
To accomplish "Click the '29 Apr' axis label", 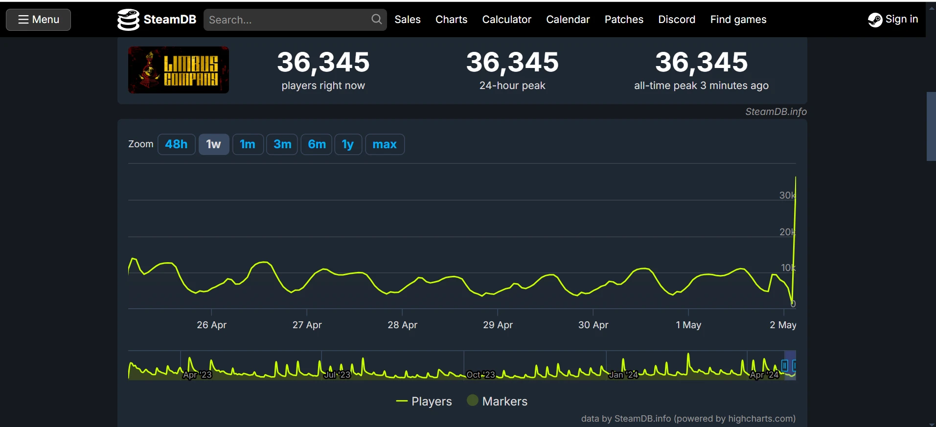I will tap(498, 325).
